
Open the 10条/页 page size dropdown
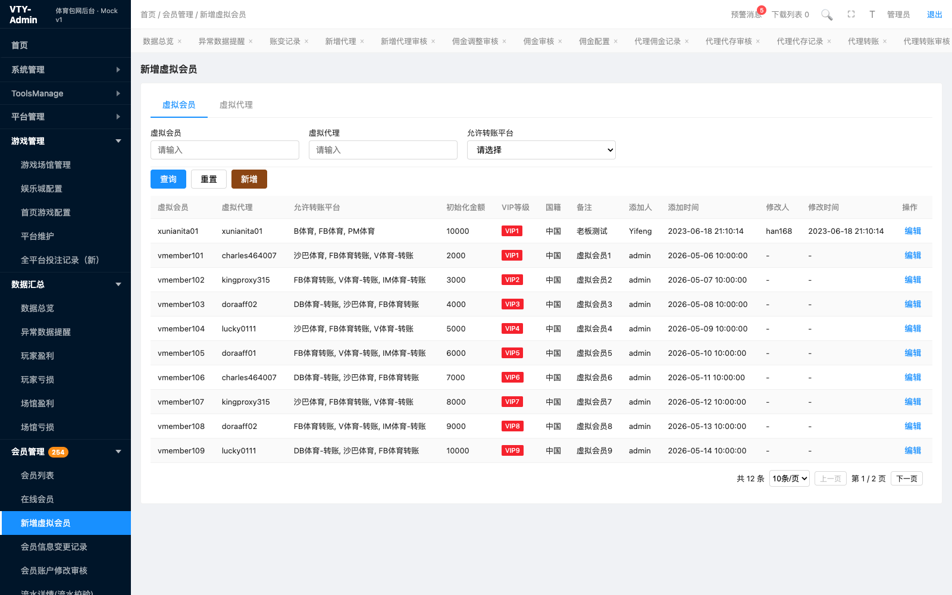[790, 478]
